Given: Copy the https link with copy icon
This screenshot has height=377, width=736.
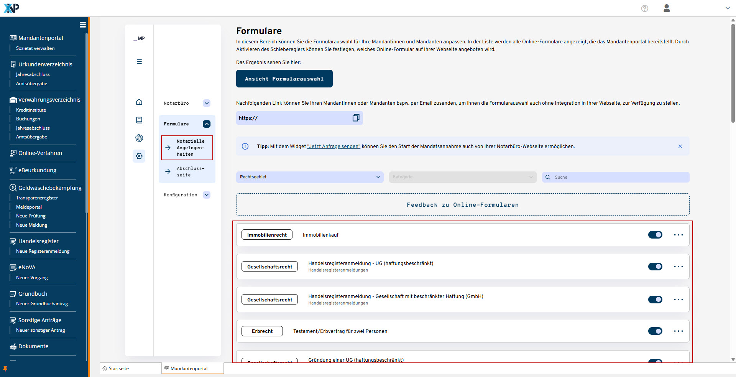Looking at the screenshot, I should pyautogui.click(x=356, y=118).
